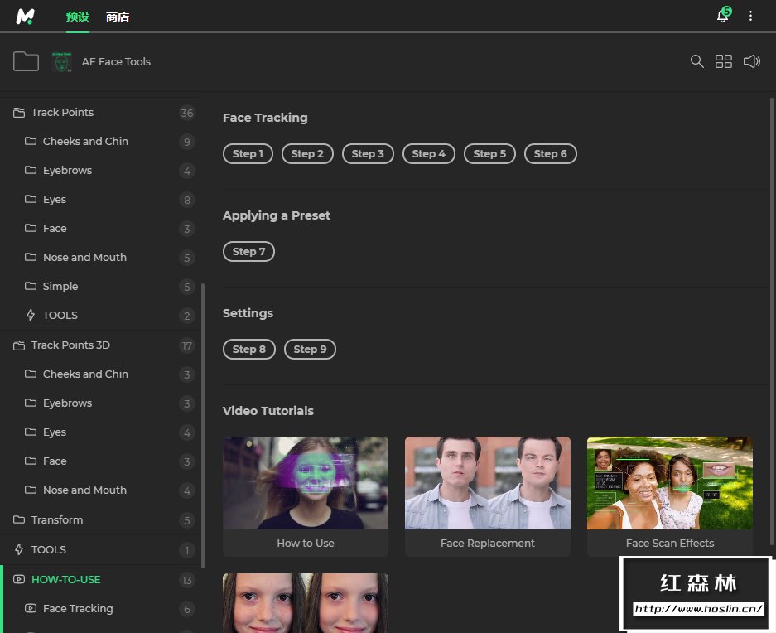Click the AE Face Tools pack thumbnail
Screen dimensions: 776x633
pyautogui.click(x=62, y=62)
